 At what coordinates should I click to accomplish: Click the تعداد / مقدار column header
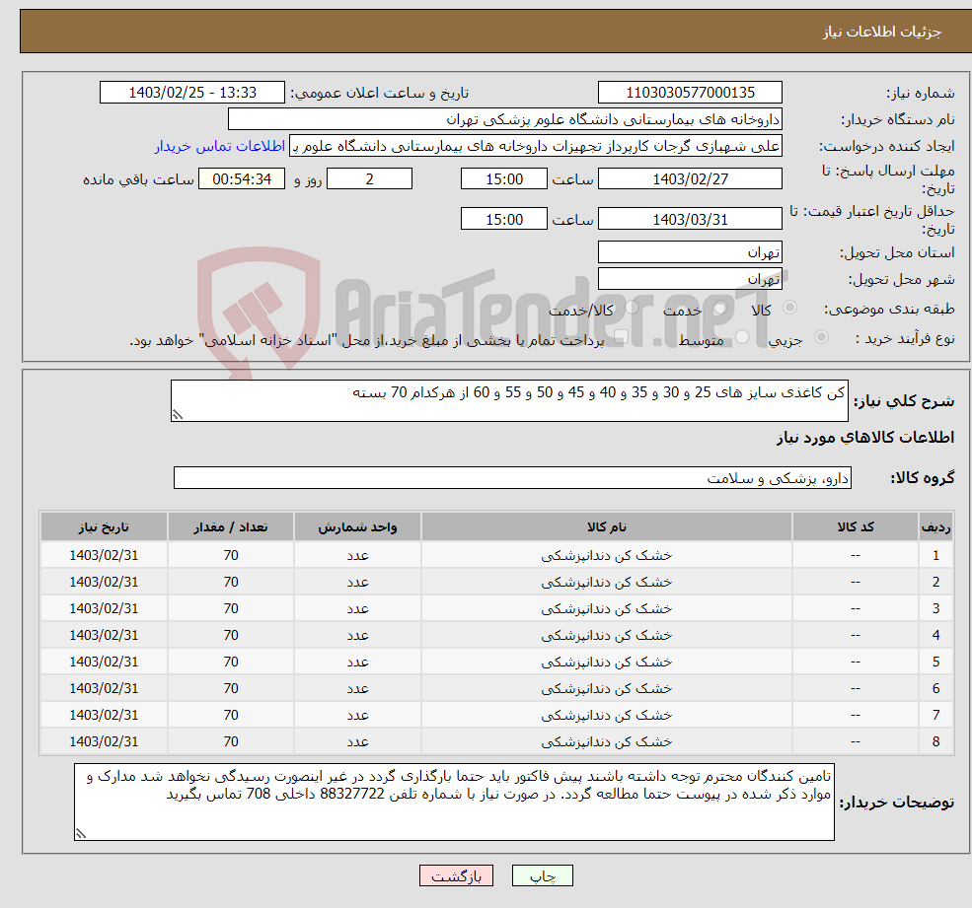coord(231,527)
